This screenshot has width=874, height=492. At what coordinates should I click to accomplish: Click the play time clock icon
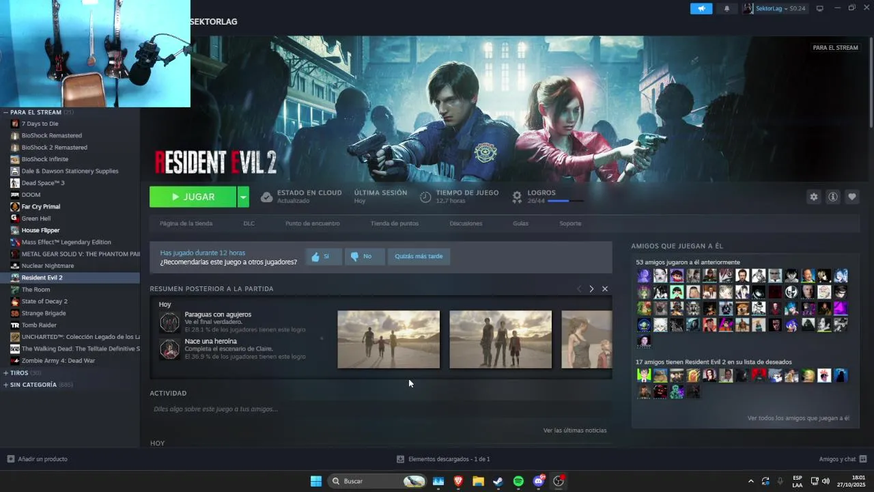425,197
